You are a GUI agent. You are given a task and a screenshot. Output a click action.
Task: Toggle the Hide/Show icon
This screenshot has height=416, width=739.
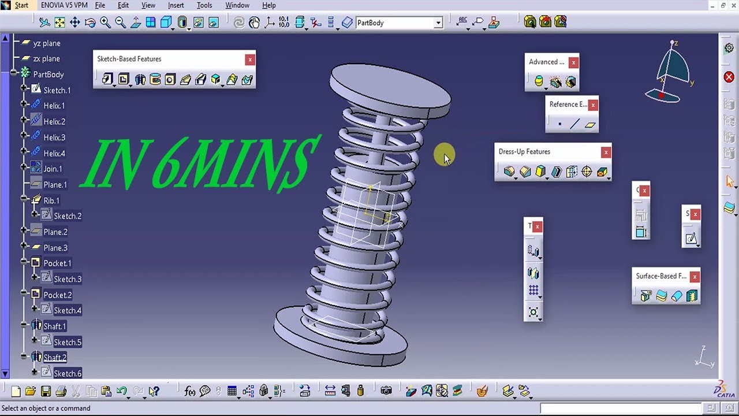tap(198, 23)
